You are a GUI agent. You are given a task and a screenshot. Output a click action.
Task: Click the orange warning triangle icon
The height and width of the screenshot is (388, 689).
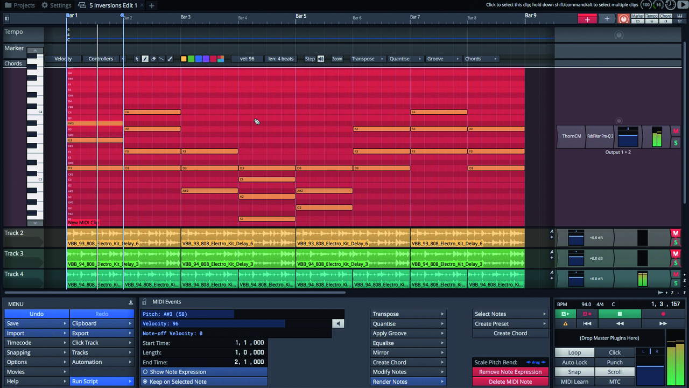565,323
